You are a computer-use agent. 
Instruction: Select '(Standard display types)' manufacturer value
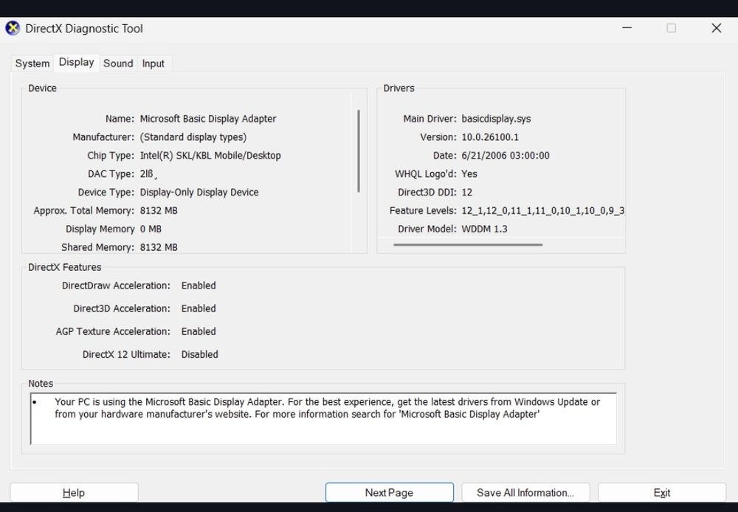[x=193, y=137]
